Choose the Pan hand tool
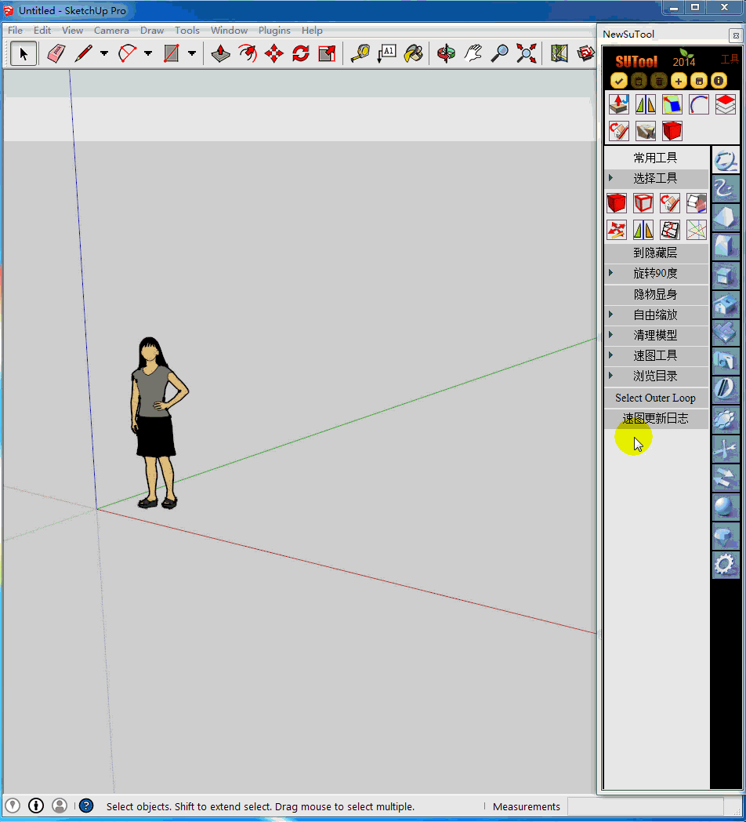This screenshot has height=822, width=746. coord(473,53)
